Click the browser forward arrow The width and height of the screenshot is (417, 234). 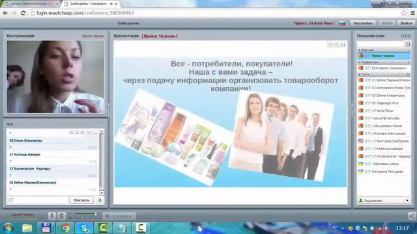[x=14, y=13]
